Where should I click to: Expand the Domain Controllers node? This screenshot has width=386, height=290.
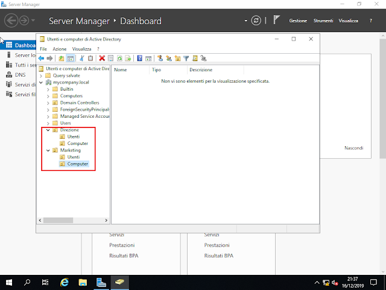tap(48, 103)
